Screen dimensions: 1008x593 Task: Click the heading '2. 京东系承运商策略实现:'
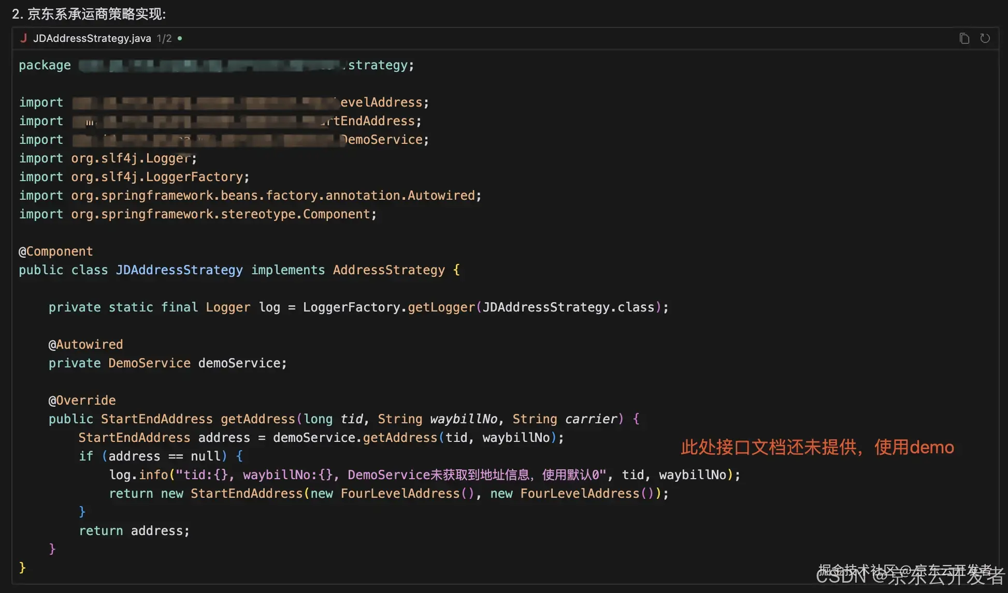[x=89, y=14]
